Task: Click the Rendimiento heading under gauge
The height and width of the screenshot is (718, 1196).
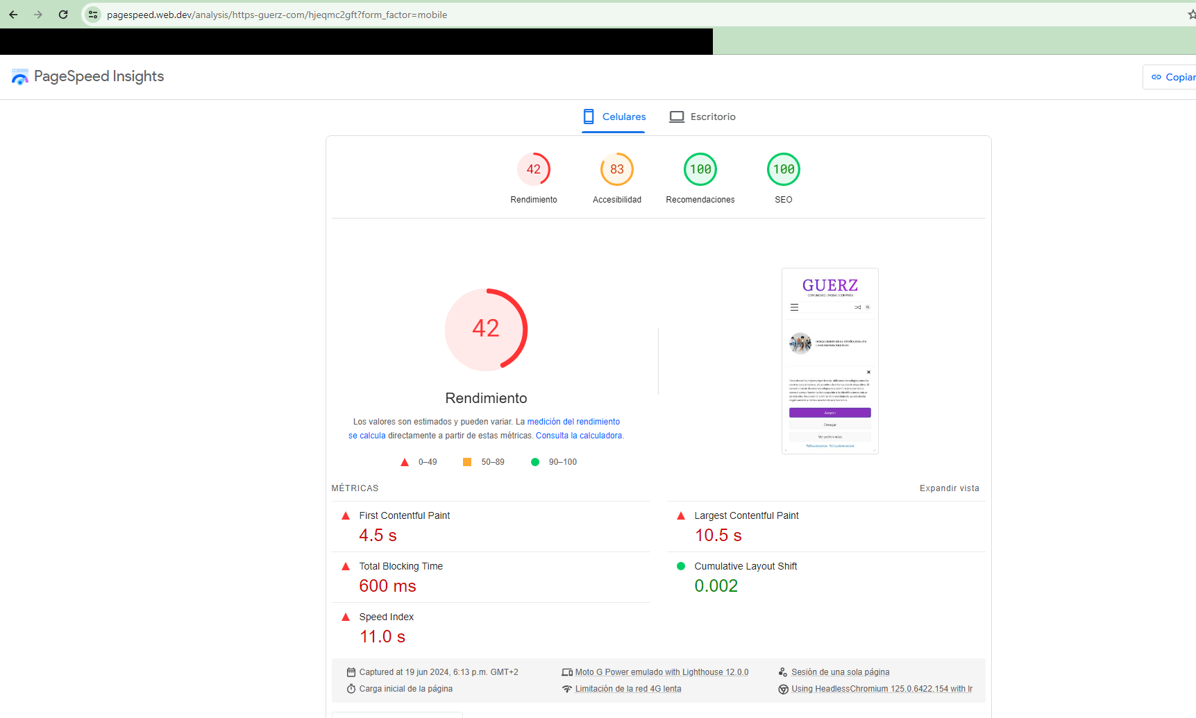Action: click(x=486, y=398)
